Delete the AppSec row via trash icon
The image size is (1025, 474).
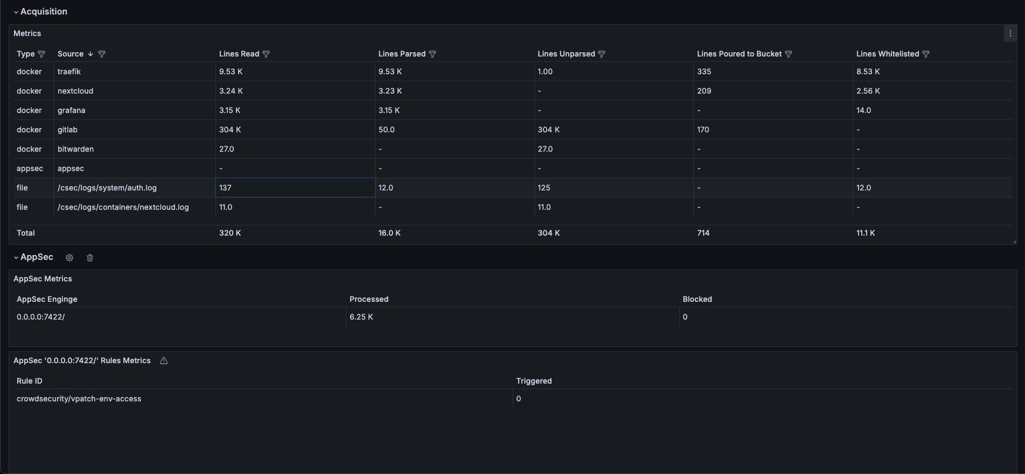point(90,258)
